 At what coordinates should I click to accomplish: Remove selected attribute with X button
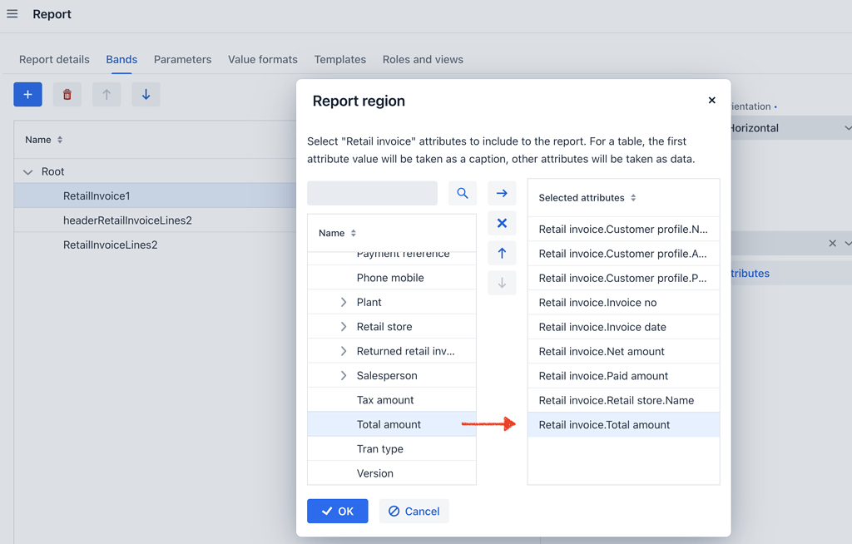(x=502, y=224)
